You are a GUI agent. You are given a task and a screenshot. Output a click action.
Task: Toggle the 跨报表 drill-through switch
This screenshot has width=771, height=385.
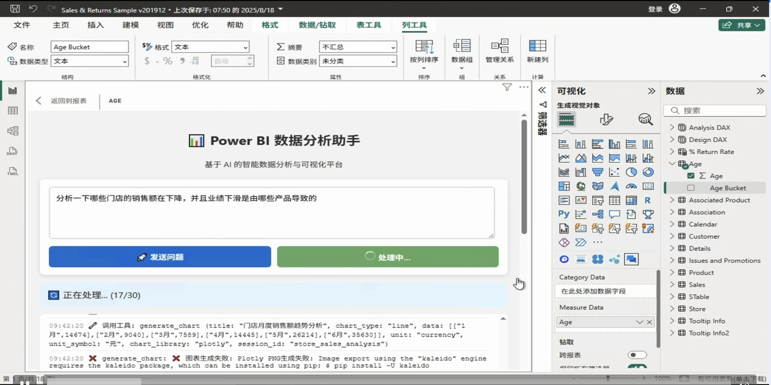tap(637, 355)
